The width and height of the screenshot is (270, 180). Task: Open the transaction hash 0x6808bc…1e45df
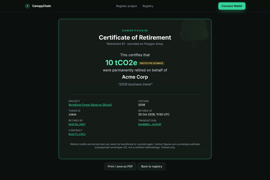[x=150, y=124]
